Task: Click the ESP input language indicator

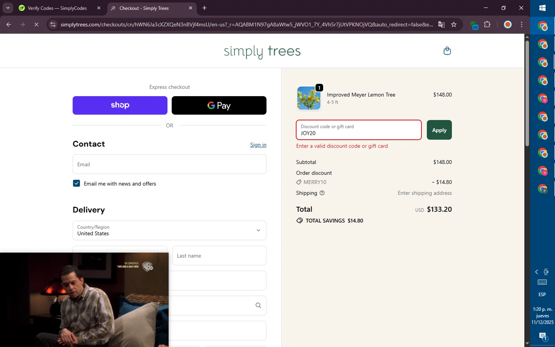Action: coord(542,294)
